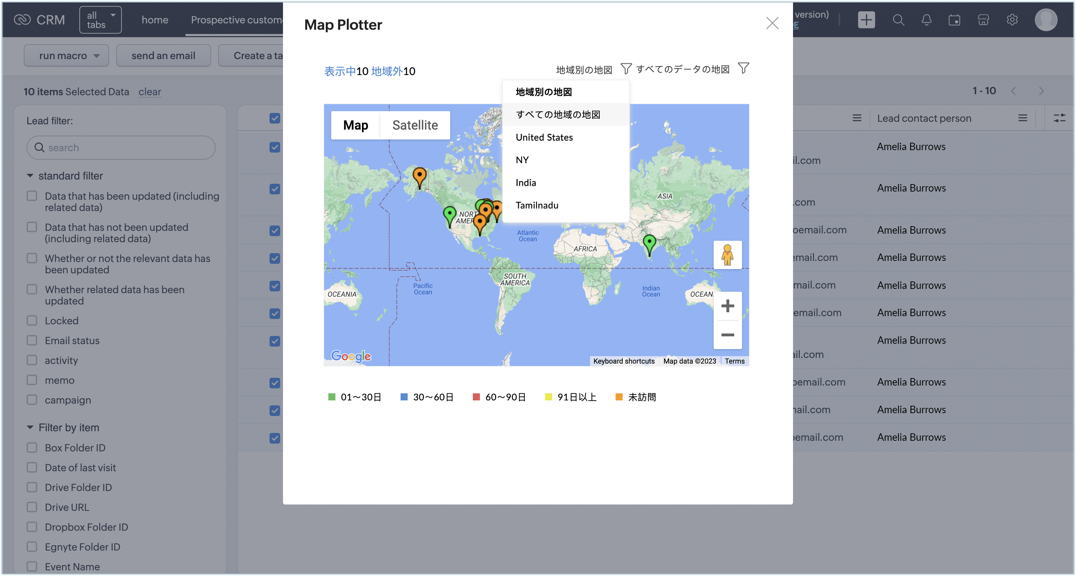Open the 地域別の地図 dropdown label

(584, 70)
